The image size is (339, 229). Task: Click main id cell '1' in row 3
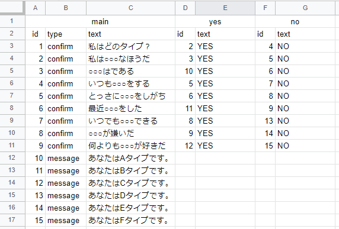tap(35, 46)
